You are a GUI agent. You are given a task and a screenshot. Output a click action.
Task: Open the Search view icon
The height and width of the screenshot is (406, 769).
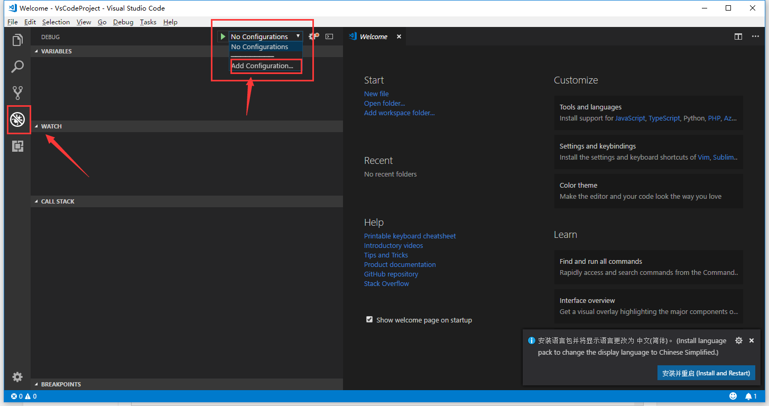[17, 67]
